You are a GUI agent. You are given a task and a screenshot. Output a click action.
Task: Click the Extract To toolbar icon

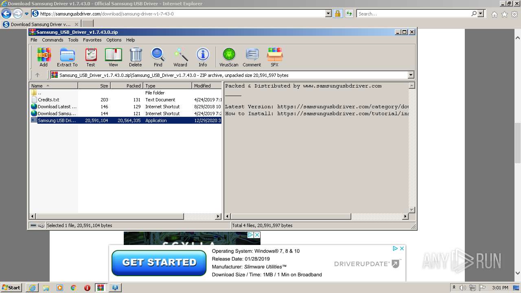point(67,57)
